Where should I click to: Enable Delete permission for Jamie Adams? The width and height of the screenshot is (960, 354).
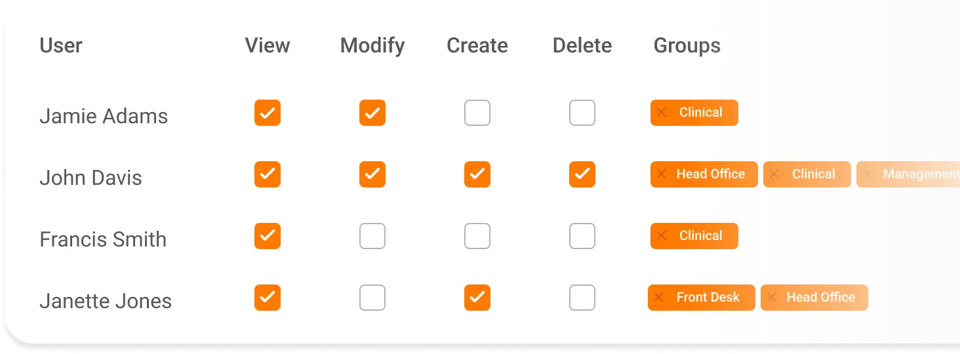coord(582,113)
